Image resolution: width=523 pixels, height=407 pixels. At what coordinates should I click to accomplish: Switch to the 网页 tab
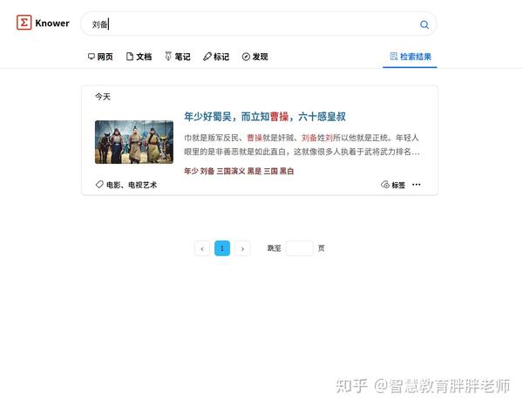[x=100, y=57]
